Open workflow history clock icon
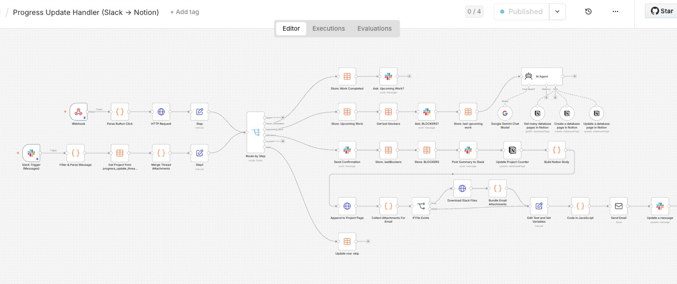This screenshot has width=677, height=284. pos(588,12)
